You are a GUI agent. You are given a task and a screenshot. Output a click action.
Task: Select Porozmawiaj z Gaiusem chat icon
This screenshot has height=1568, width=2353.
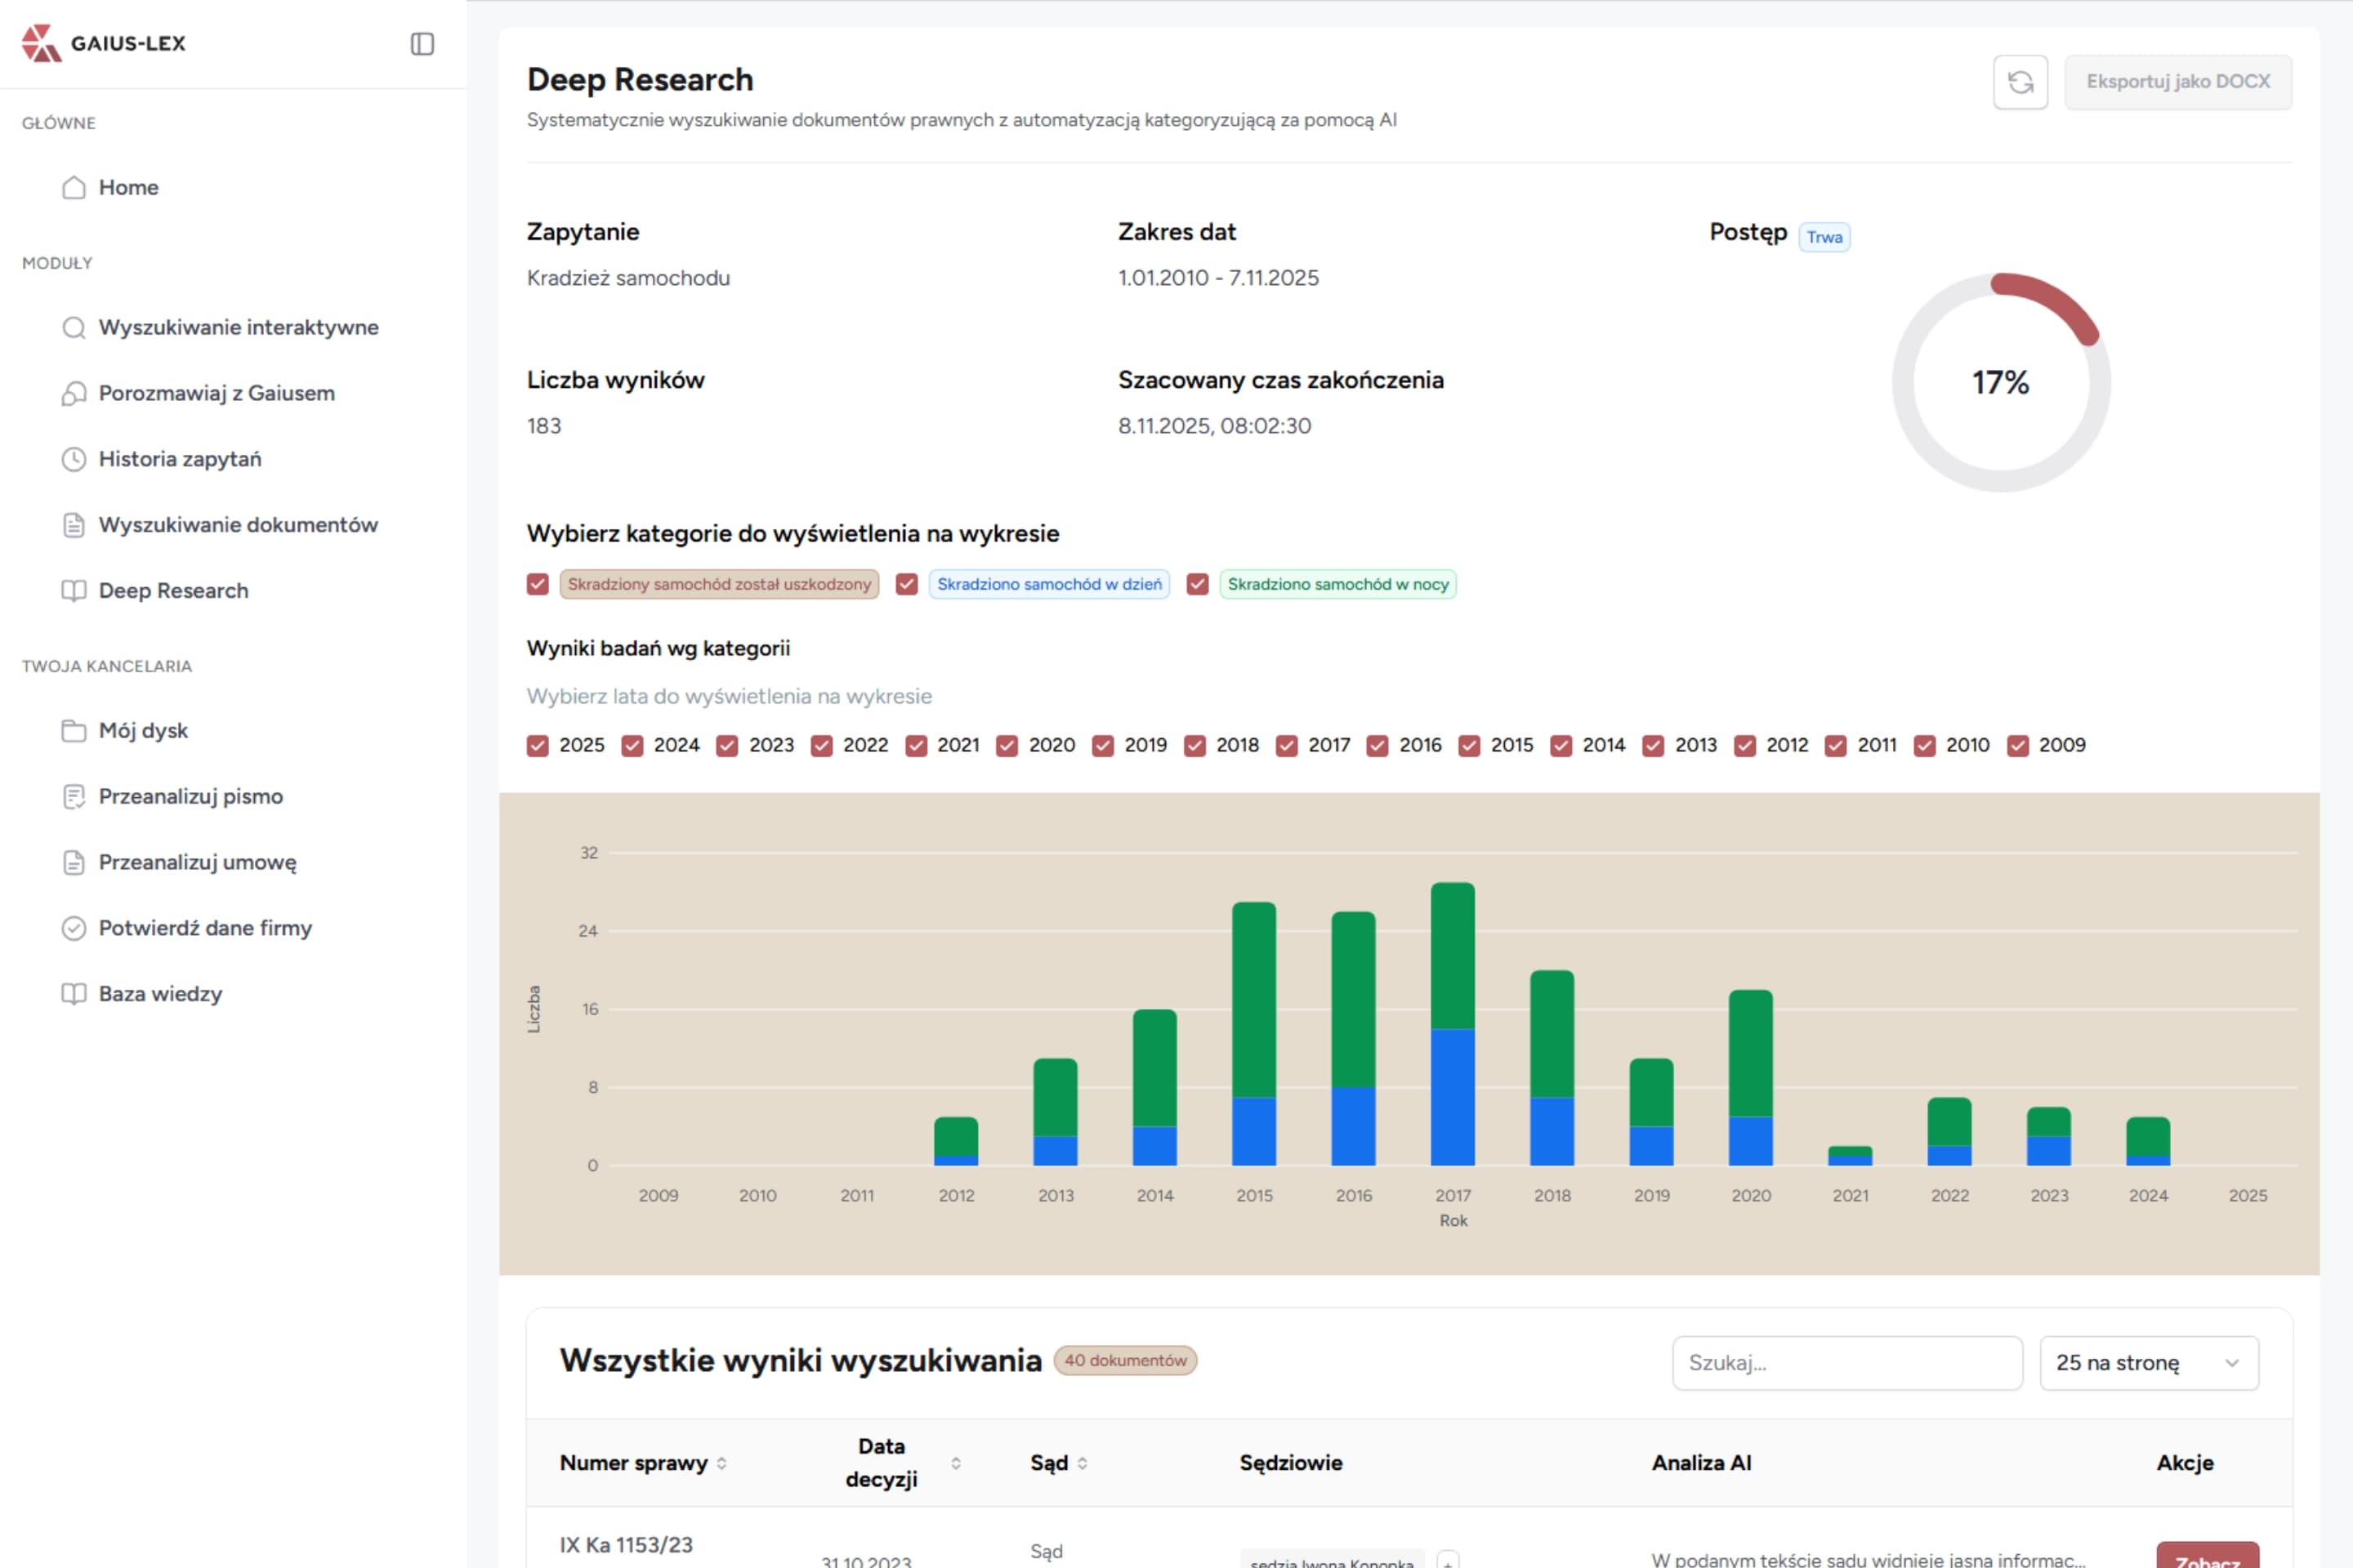point(73,393)
